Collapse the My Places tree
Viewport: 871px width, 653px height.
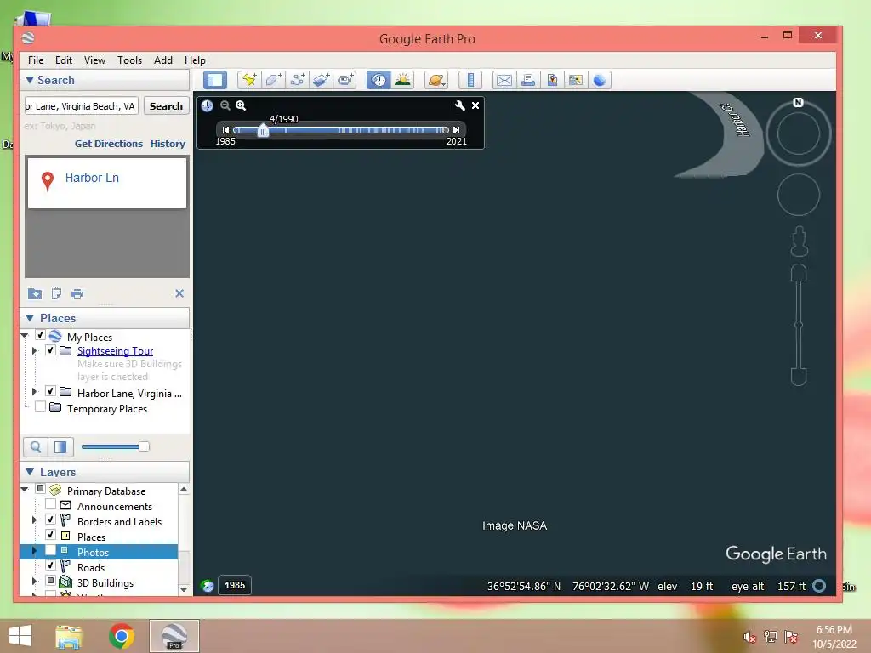(x=25, y=335)
